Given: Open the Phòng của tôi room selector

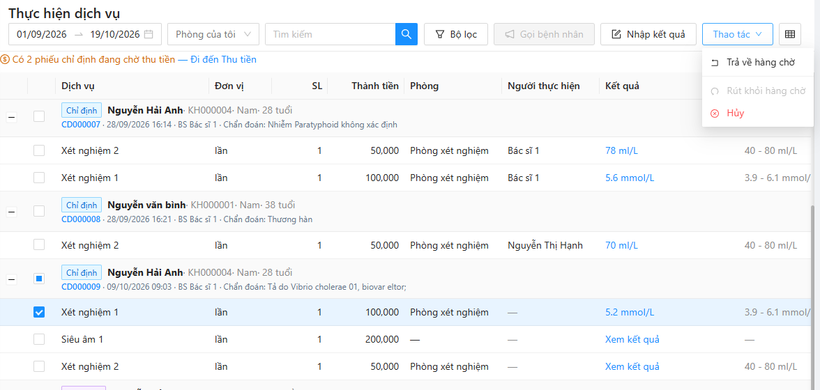Looking at the screenshot, I should pyautogui.click(x=213, y=34).
